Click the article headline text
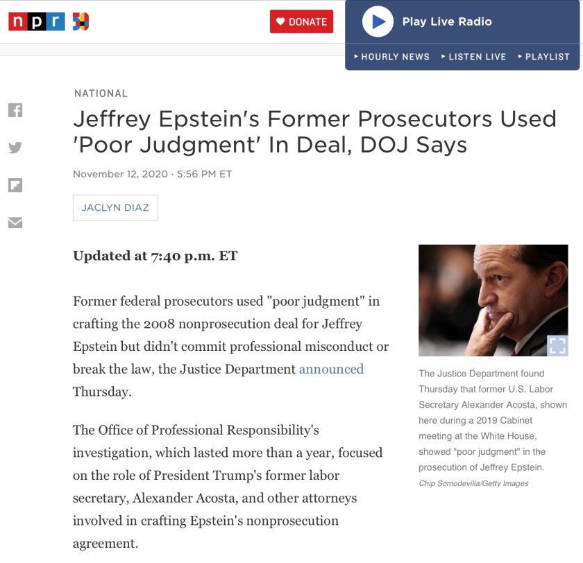 pos(314,132)
